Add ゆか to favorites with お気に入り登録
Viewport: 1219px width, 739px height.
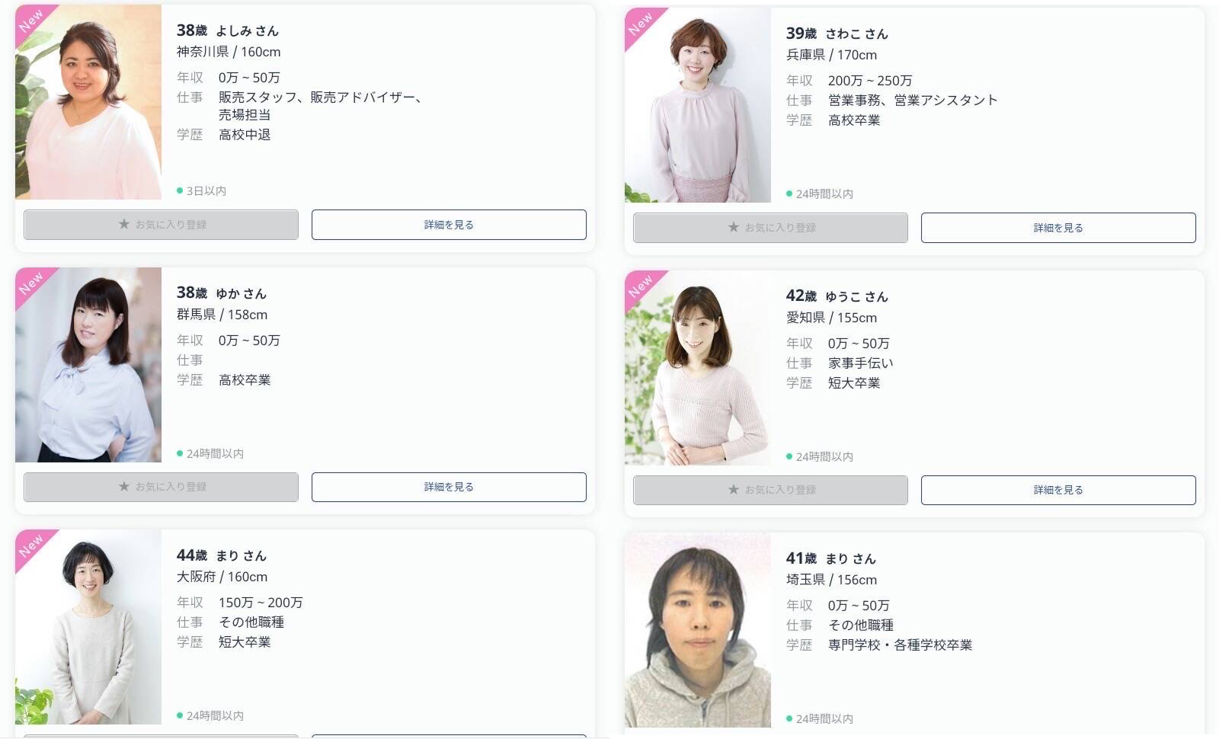pyautogui.click(x=161, y=487)
